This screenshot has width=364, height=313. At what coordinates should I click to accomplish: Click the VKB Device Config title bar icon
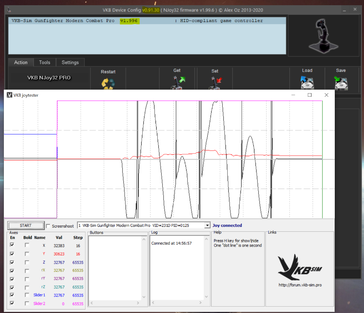point(9,10)
